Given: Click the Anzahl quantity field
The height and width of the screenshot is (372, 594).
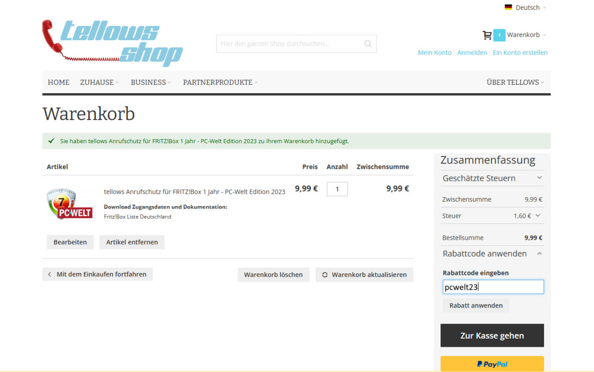Looking at the screenshot, I should pyautogui.click(x=337, y=189).
